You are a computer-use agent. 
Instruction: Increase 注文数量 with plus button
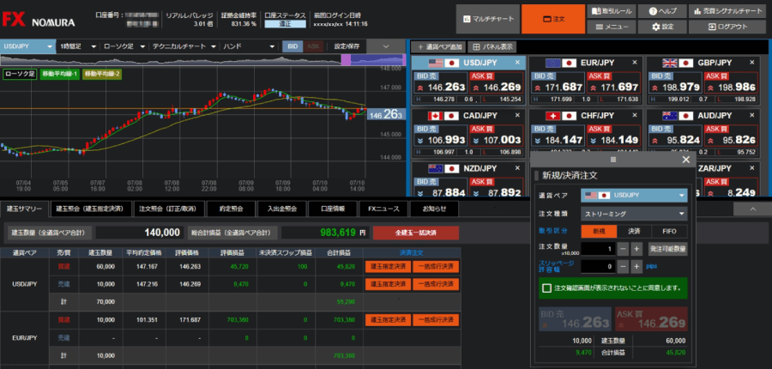pos(636,249)
